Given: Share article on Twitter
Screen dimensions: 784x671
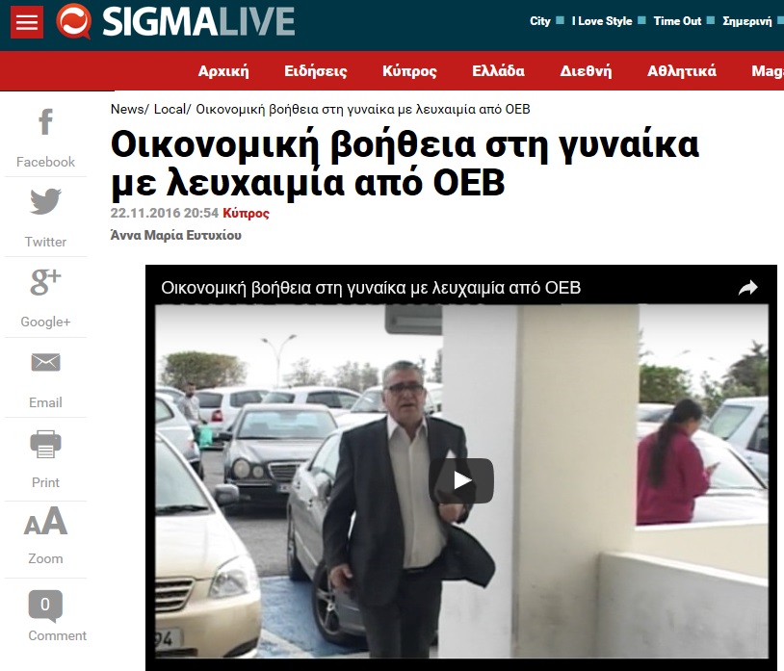Looking at the screenshot, I should tap(45, 201).
